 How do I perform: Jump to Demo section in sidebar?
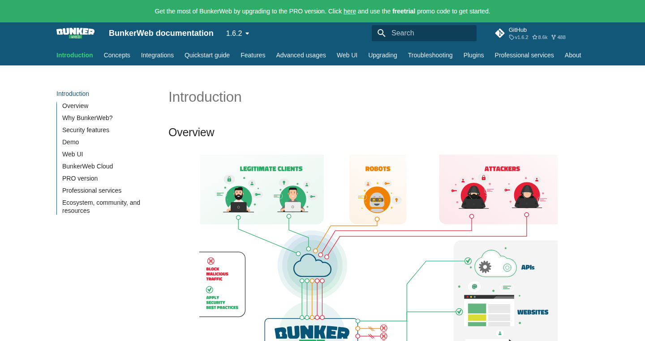(70, 142)
